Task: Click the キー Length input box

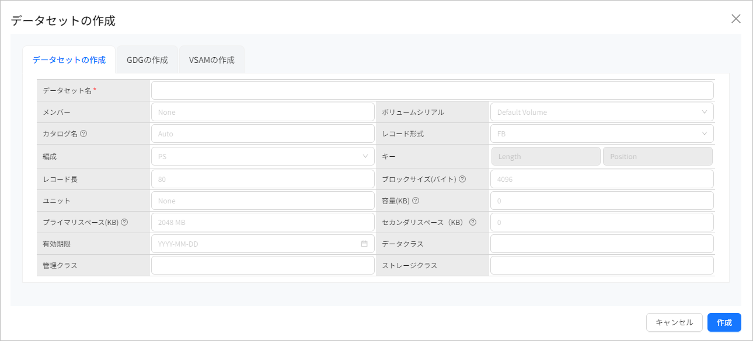Action: [x=546, y=156]
